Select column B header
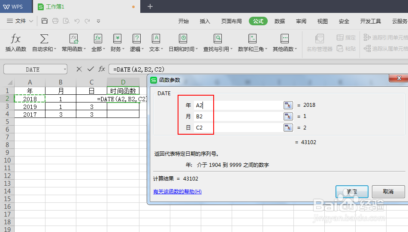408x232 pixels. coord(60,82)
